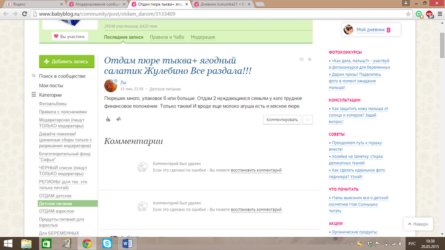Click the eye watch icon beside post title
445x250 pixels.
pyautogui.click(x=301, y=59)
